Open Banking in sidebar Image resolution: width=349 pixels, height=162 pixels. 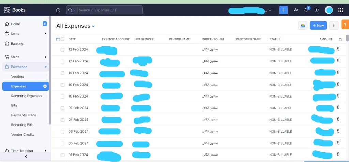pos(17,43)
